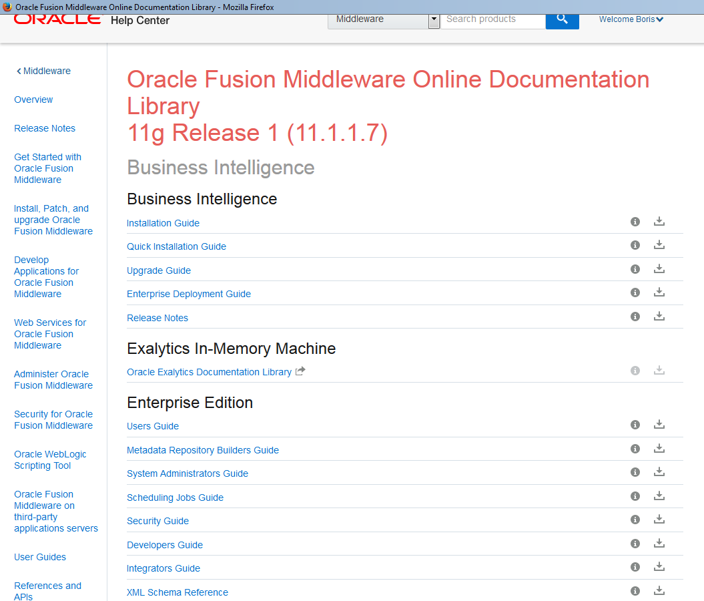
Task: Download the Enterprise Deployment Guide
Action: pyautogui.click(x=659, y=292)
